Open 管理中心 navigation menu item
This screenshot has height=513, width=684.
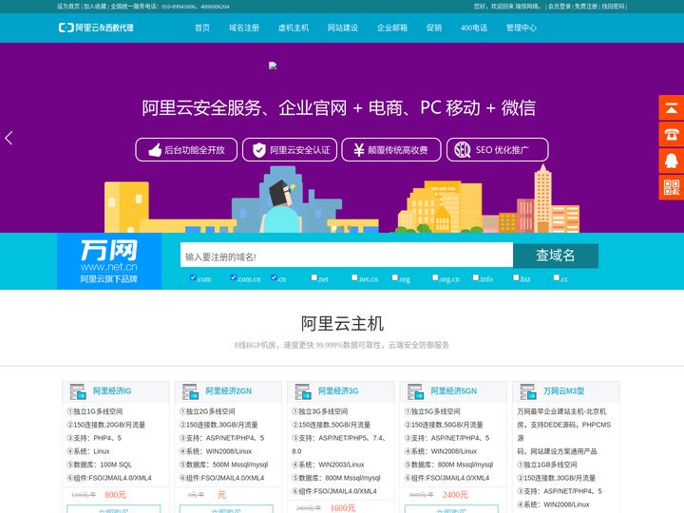pos(522,28)
